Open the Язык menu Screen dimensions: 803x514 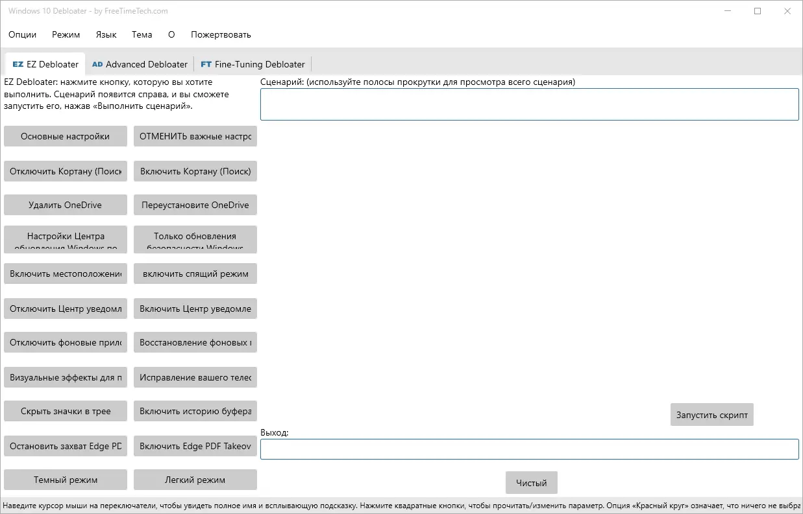point(106,34)
